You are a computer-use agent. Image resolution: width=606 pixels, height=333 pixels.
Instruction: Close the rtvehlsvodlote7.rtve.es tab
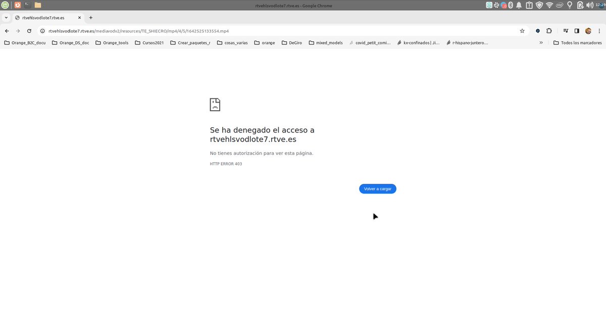[79, 17]
